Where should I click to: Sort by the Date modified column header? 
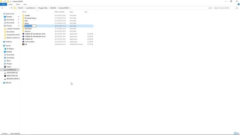(x=59, y=12)
